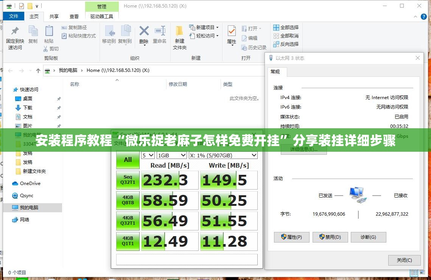Open the File tab
The width and height of the screenshot is (431, 280).
(x=14, y=16)
